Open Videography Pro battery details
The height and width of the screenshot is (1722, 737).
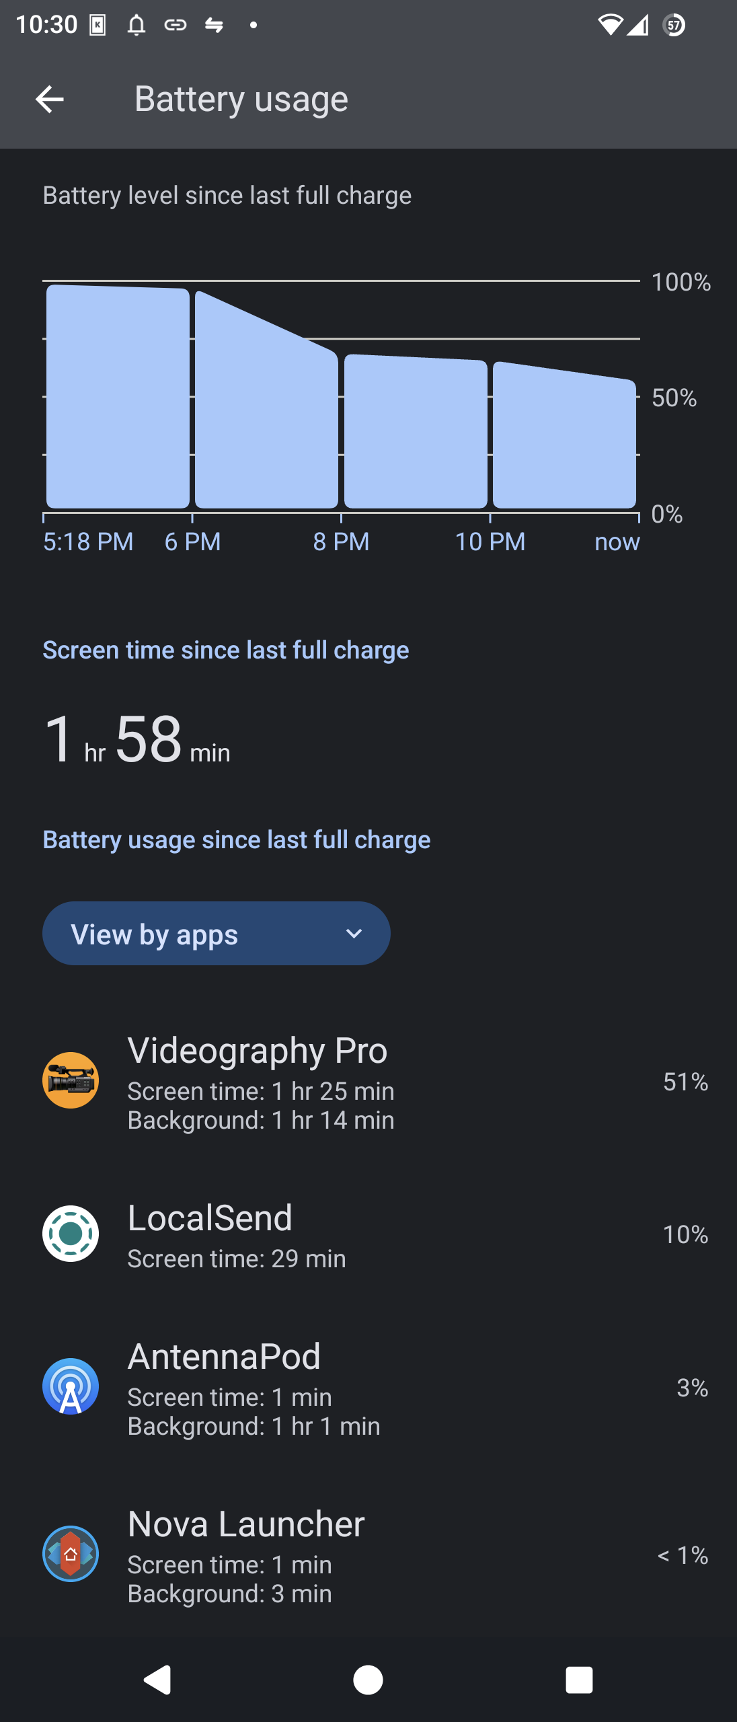[368, 1082]
